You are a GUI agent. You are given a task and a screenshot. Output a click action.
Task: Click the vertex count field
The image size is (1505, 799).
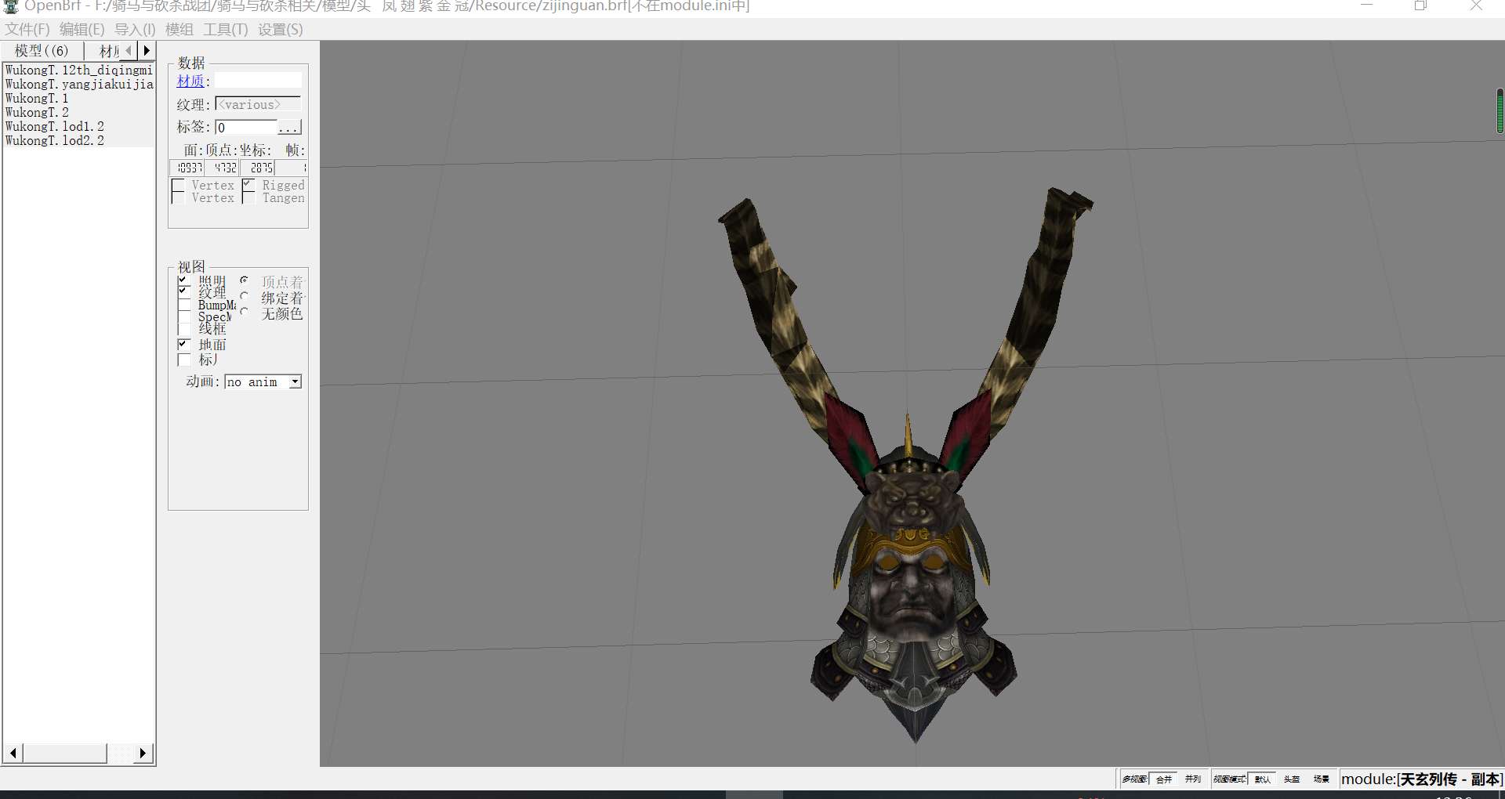pos(222,168)
